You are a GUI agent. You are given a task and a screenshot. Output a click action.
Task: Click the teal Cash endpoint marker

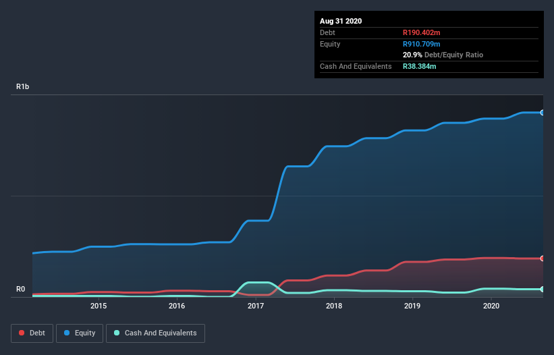[x=543, y=290]
